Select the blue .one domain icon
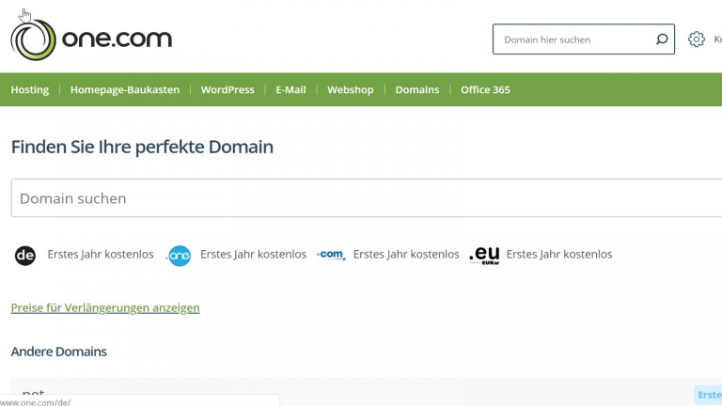 179,255
